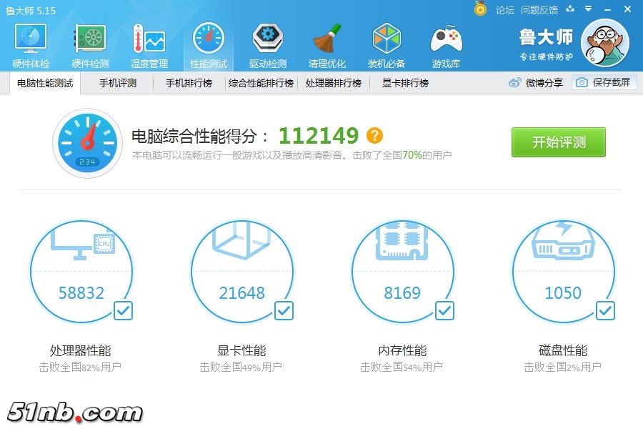Click the 鲁大师 mascot avatar
The width and height of the screenshot is (643, 429).
[605, 43]
